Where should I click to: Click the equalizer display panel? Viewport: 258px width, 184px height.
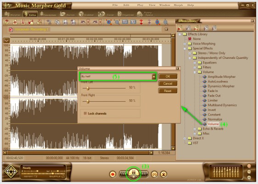(x=226, y=172)
